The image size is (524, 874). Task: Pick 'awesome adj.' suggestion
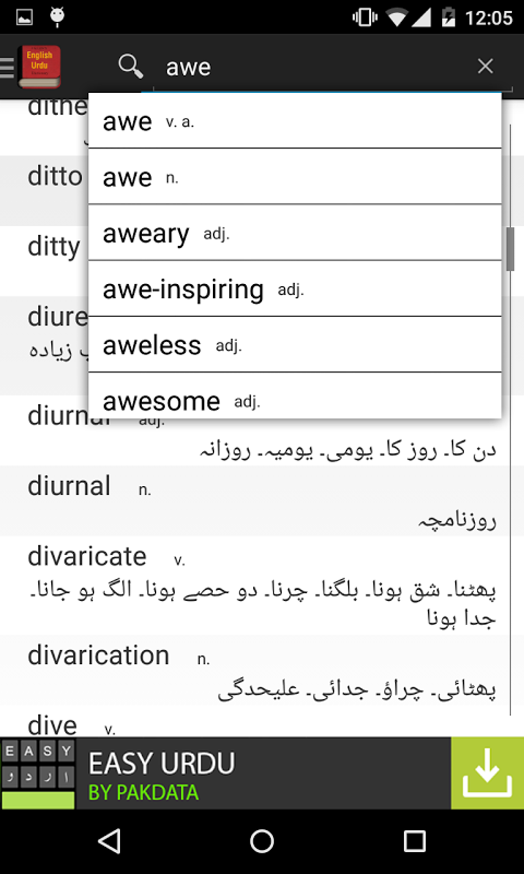pyautogui.click(x=295, y=396)
